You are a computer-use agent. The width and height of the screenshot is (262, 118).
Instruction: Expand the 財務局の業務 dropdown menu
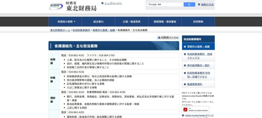pos(65,21)
